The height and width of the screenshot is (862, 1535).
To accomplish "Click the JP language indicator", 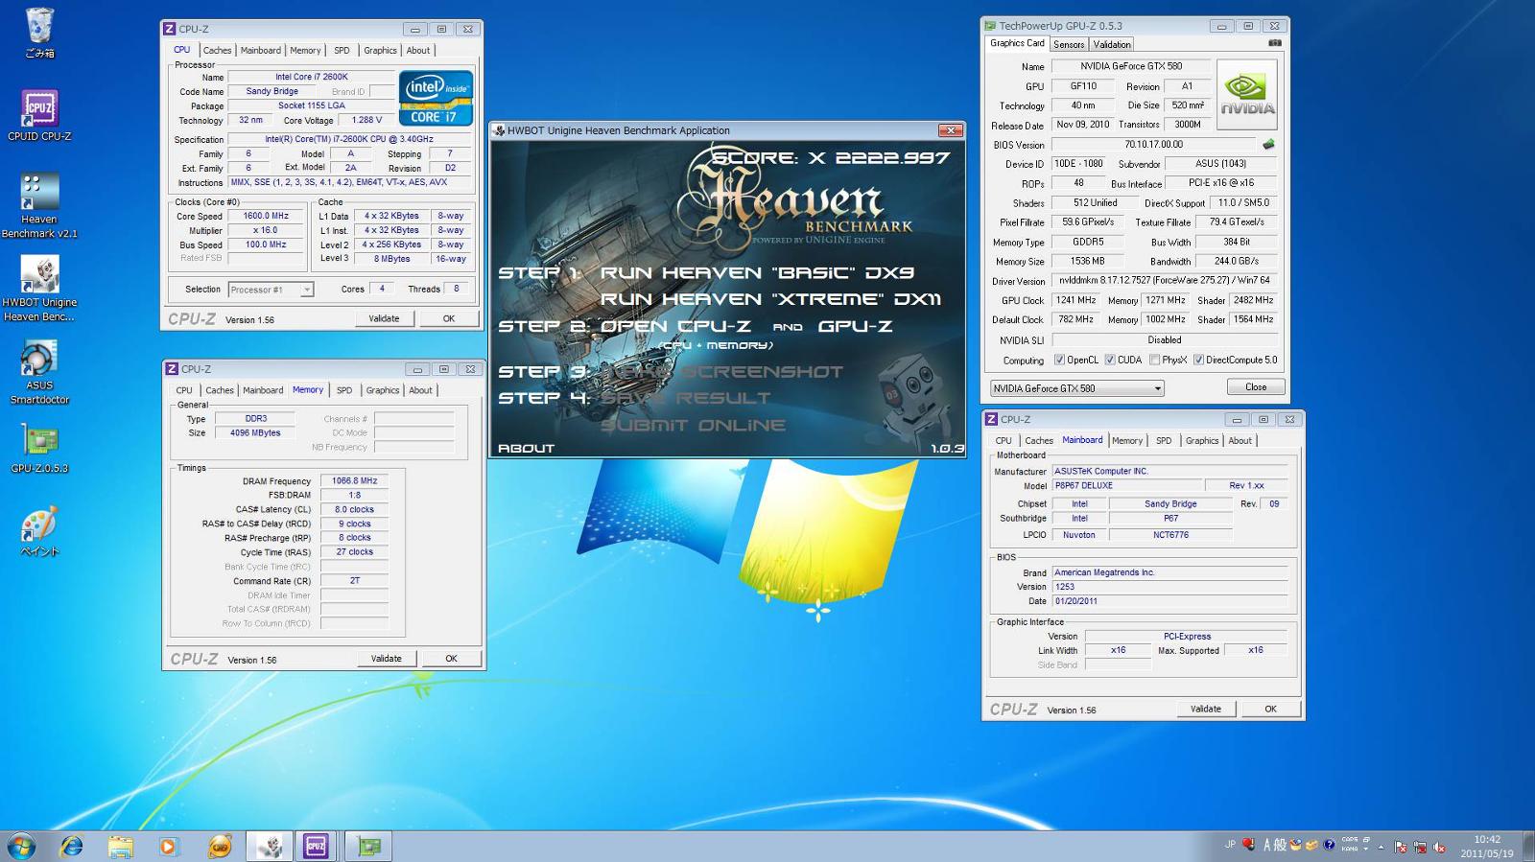I will pos(1230,845).
